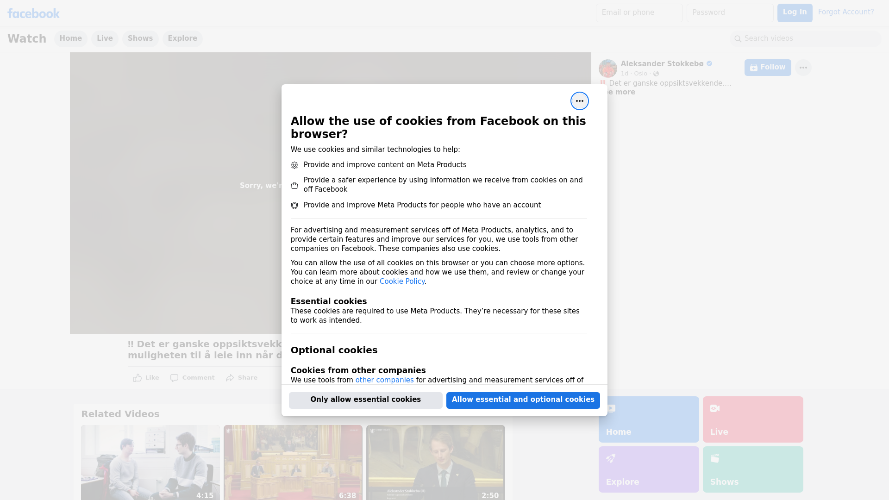The height and width of the screenshot is (500, 889).
Task: Open Aleksander Stokkebø's profile picture
Action: [x=607, y=68]
